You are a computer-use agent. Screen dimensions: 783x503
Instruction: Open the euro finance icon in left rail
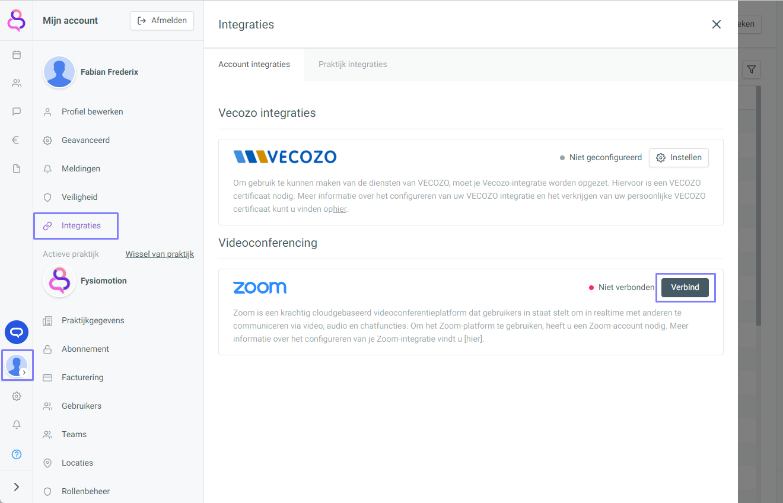pos(17,140)
